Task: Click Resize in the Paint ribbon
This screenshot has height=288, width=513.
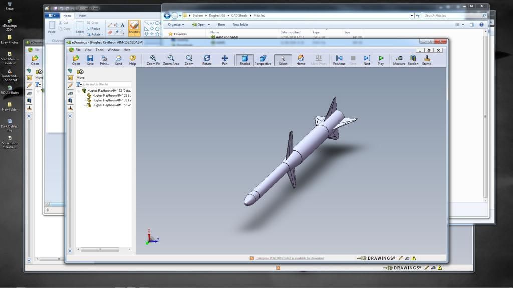Action: click(94, 28)
